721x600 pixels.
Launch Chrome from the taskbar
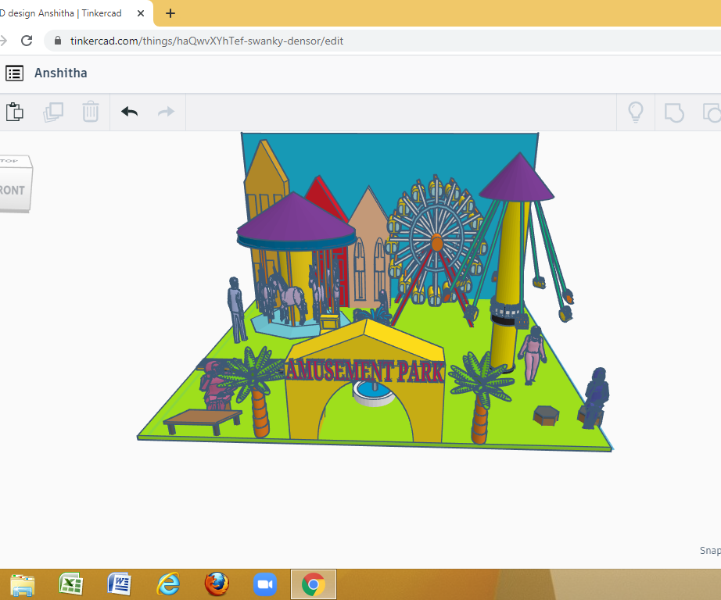coord(313,584)
